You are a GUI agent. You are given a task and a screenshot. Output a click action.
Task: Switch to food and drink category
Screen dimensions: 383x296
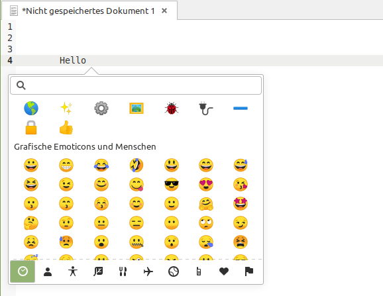[x=123, y=271]
